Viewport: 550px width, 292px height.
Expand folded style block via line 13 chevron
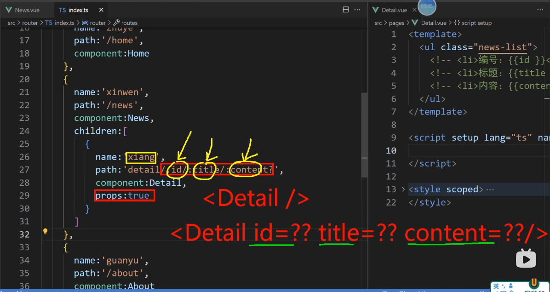[403, 189]
